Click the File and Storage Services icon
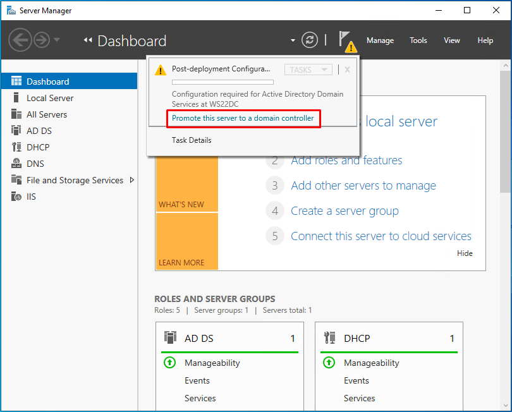This screenshot has width=512, height=412. tap(16, 179)
